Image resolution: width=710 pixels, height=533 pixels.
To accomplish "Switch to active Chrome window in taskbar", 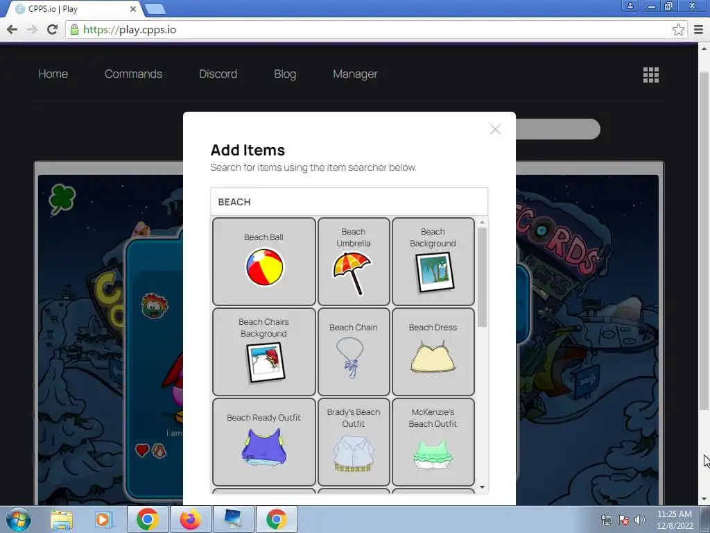I will coord(276,519).
